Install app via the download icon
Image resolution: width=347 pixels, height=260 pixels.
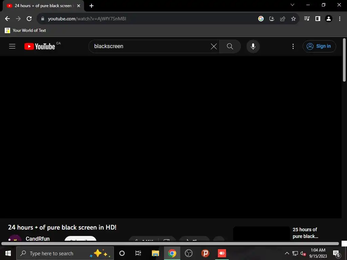pyautogui.click(x=271, y=19)
